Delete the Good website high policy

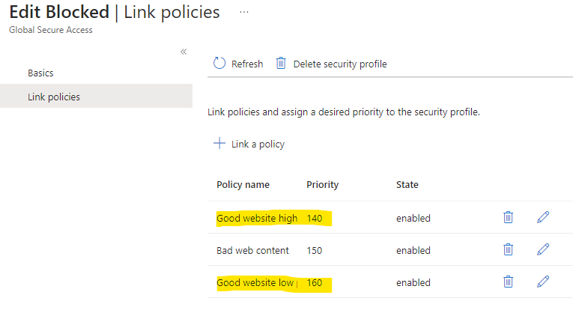pyautogui.click(x=508, y=217)
